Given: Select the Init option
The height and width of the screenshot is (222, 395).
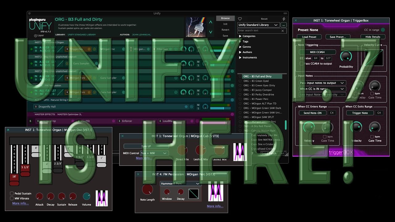Looking at the screenshot, I should pyautogui.click(x=225, y=24).
